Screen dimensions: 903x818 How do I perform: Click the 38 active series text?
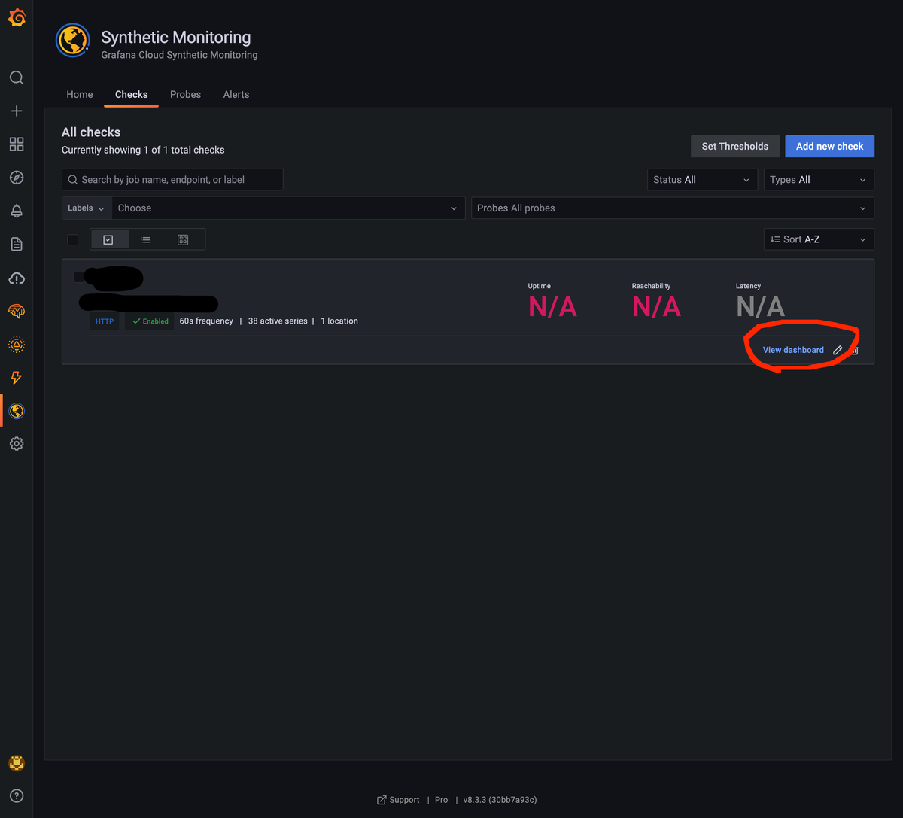tap(278, 321)
